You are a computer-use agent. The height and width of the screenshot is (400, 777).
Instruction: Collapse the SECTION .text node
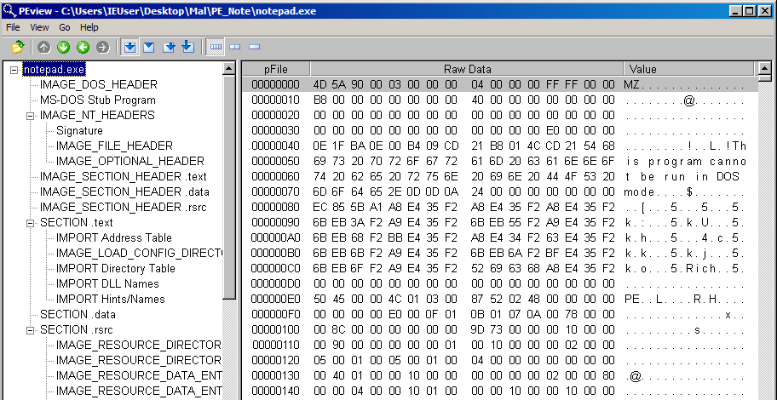pyautogui.click(x=30, y=223)
